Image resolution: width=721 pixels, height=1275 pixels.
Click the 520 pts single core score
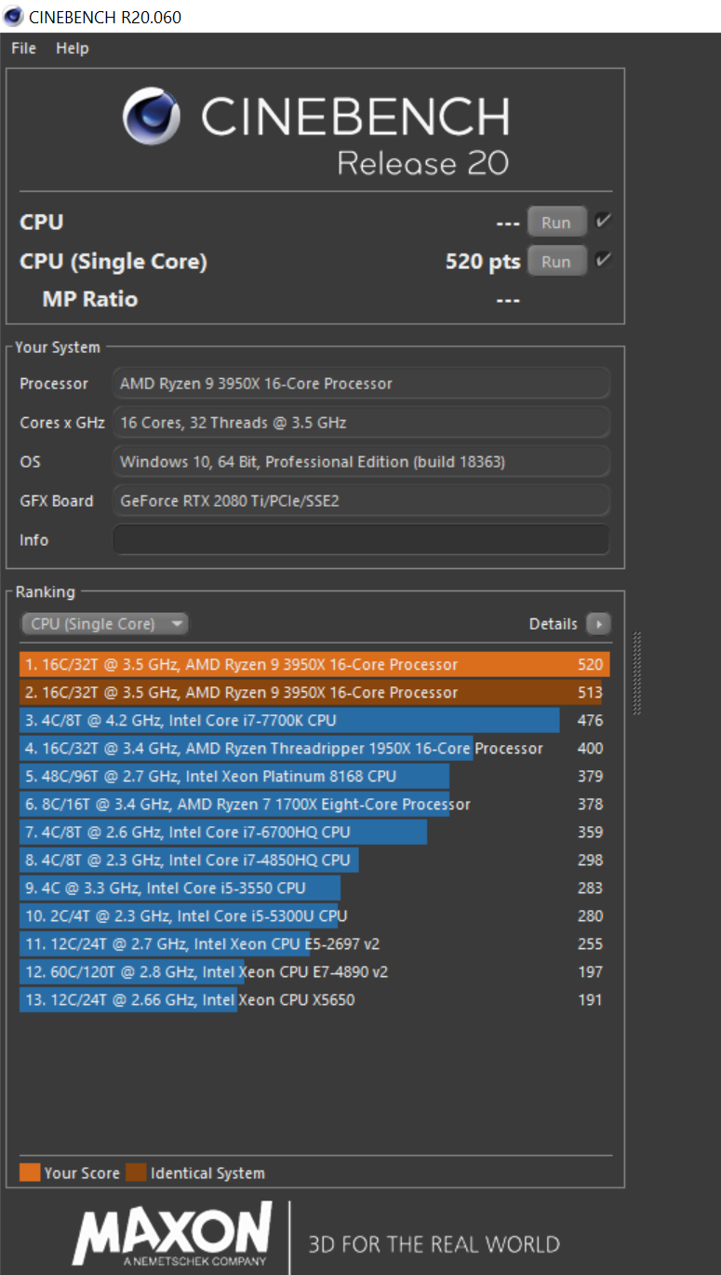click(x=483, y=262)
